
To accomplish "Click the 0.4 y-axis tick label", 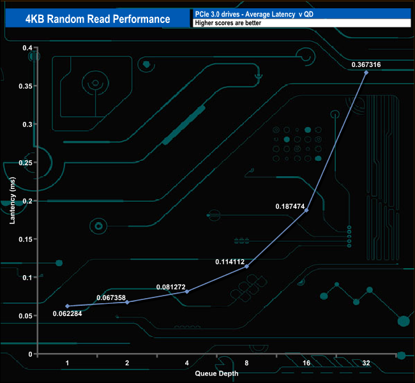I will (27, 48).
